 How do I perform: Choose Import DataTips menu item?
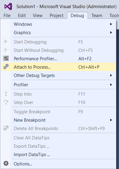[x=58, y=155]
